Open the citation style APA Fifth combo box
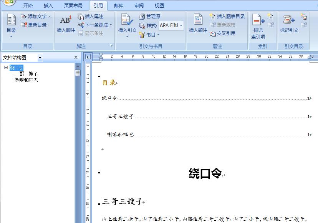 171,25
